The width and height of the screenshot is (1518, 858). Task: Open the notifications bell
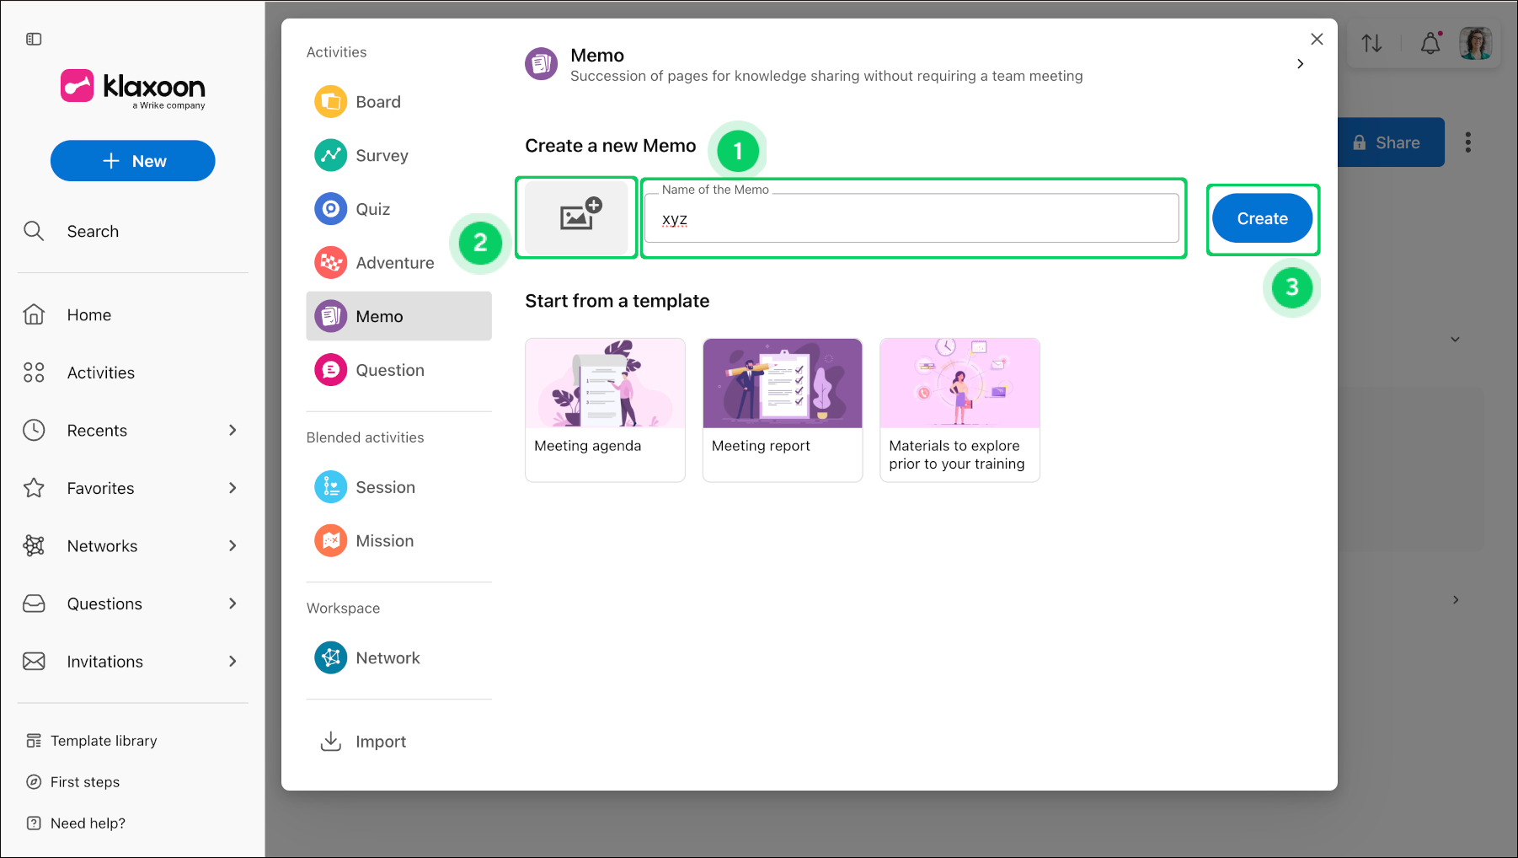click(1430, 43)
